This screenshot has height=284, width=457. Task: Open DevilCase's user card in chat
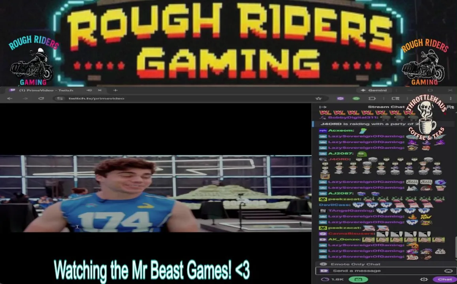click(334, 205)
